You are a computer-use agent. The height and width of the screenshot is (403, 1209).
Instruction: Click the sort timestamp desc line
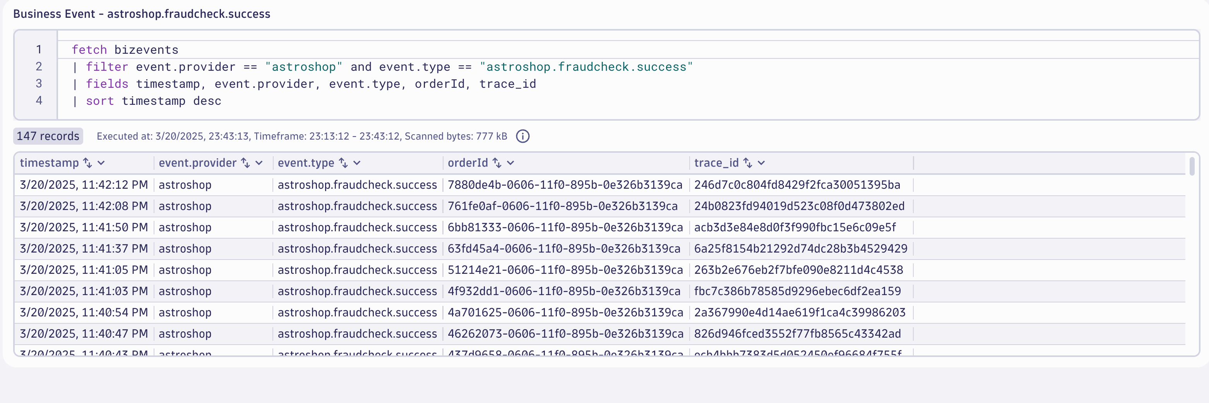click(146, 101)
